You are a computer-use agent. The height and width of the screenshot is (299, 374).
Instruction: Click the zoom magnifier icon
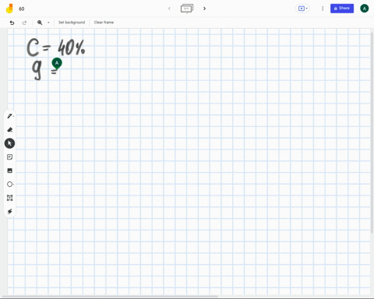coord(40,23)
